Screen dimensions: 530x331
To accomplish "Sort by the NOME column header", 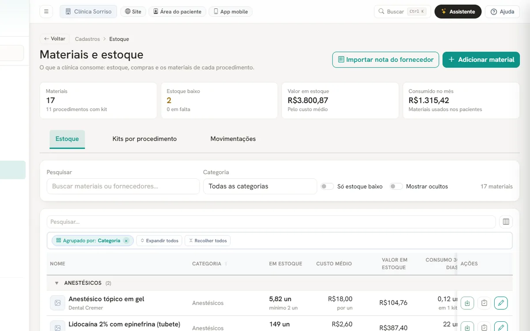I will [57, 263].
